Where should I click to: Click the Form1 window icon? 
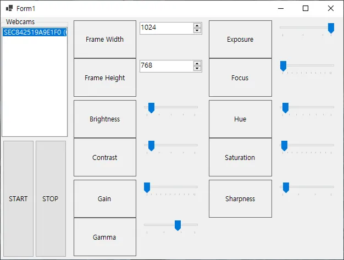(9, 8)
